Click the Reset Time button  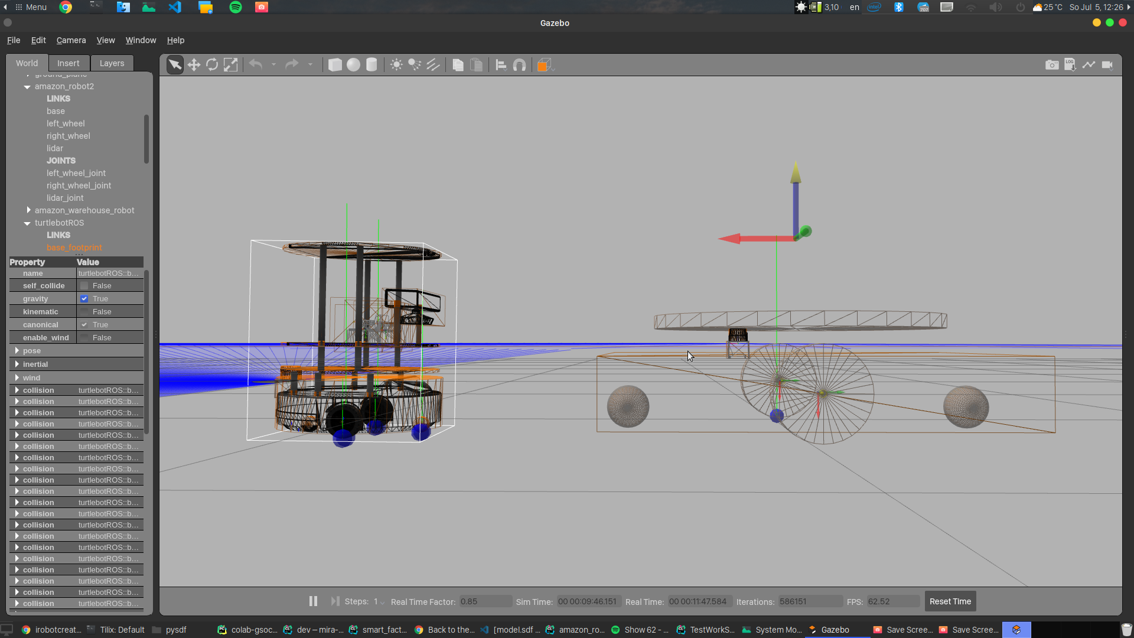coord(950,601)
